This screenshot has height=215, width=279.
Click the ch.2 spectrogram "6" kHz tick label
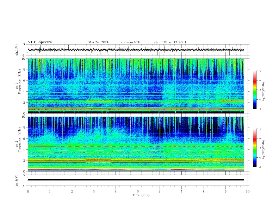pyautogui.click(x=25, y=138)
